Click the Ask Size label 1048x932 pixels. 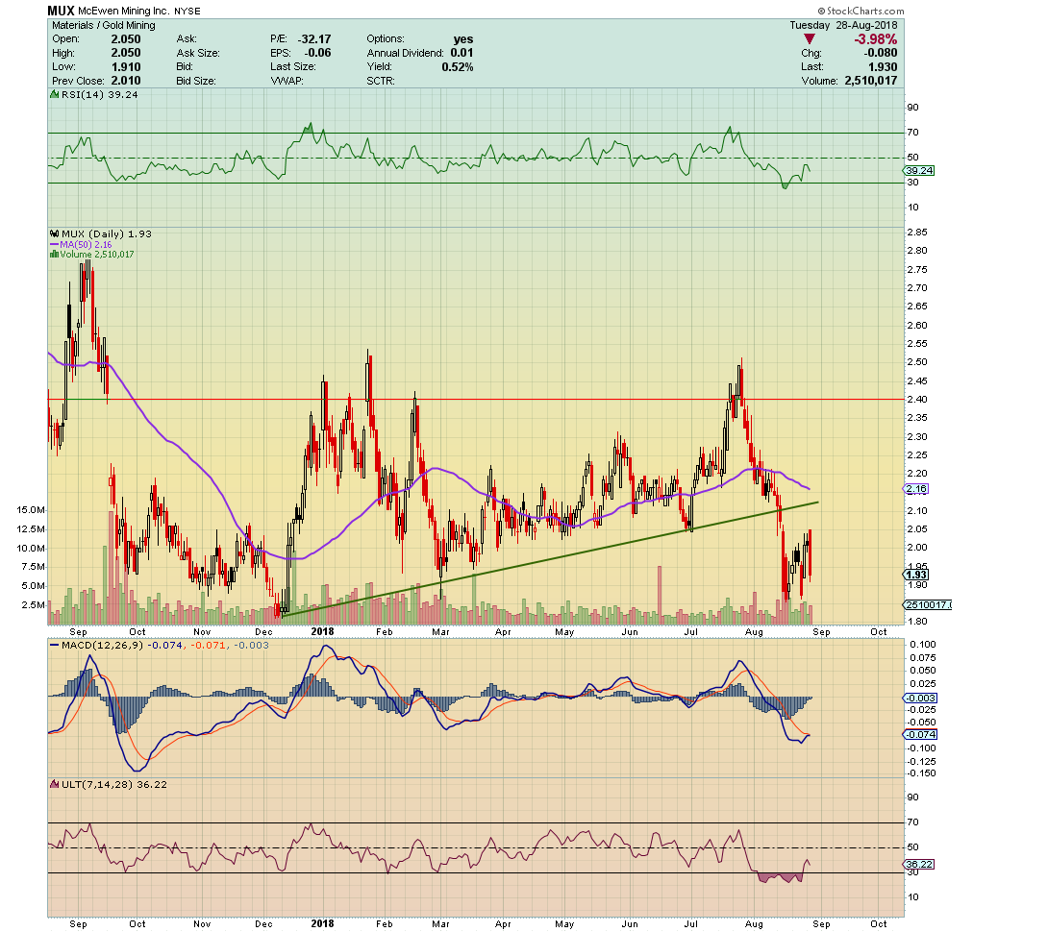(x=198, y=54)
